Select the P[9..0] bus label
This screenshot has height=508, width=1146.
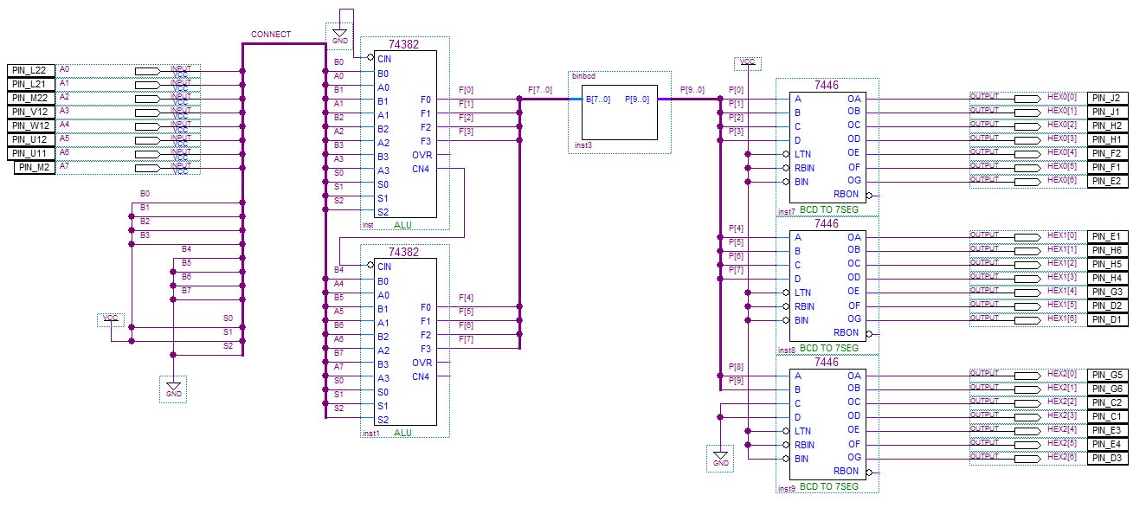coord(692,90)
